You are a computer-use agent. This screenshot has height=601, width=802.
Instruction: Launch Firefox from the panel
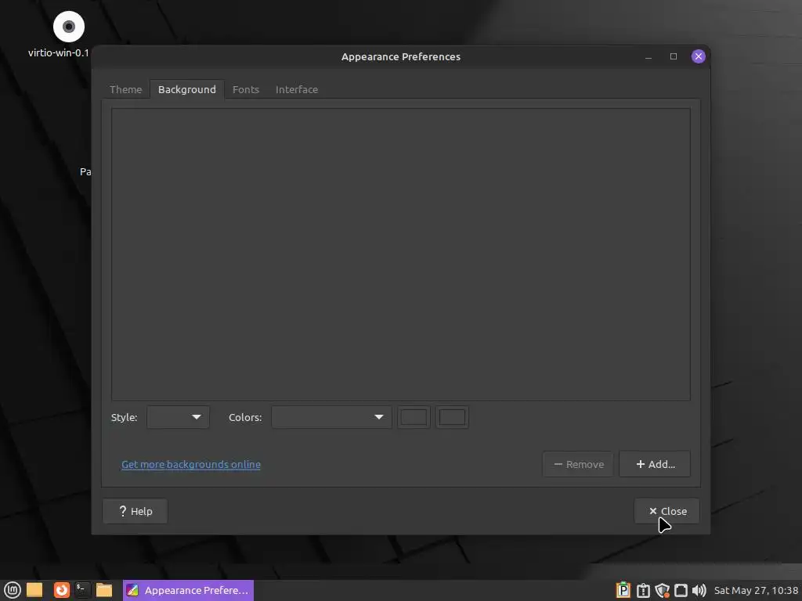tap(62, 590)
